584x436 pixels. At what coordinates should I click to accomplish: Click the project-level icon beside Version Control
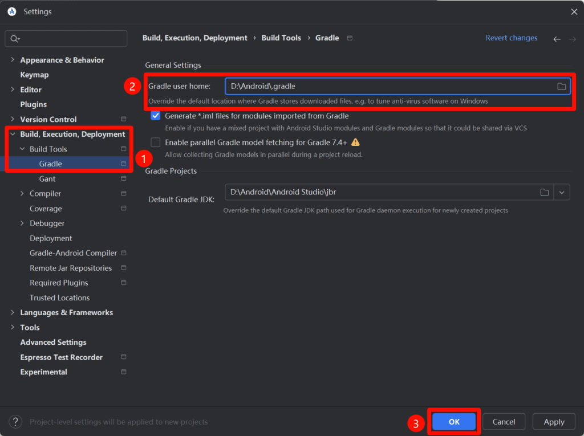(124, 119)
